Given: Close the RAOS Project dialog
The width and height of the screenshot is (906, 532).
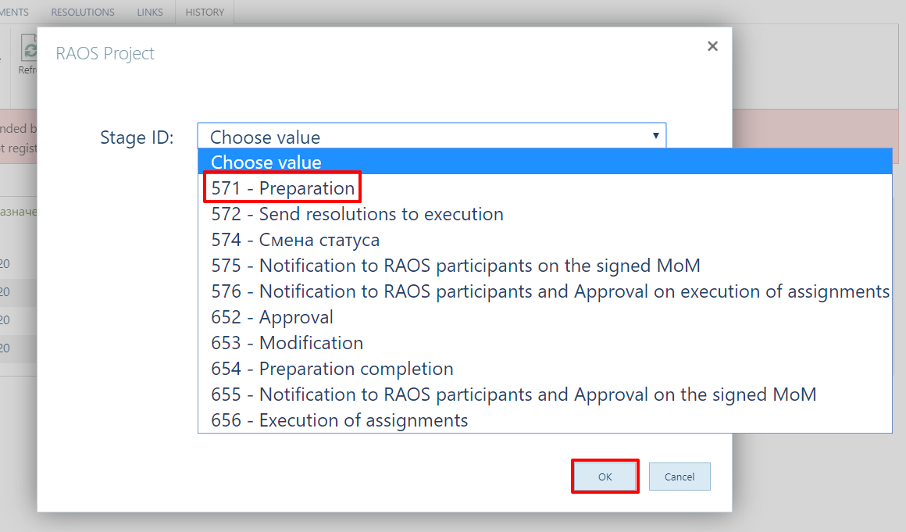Looking at the screenshot, I should click(x=712, y=46).
